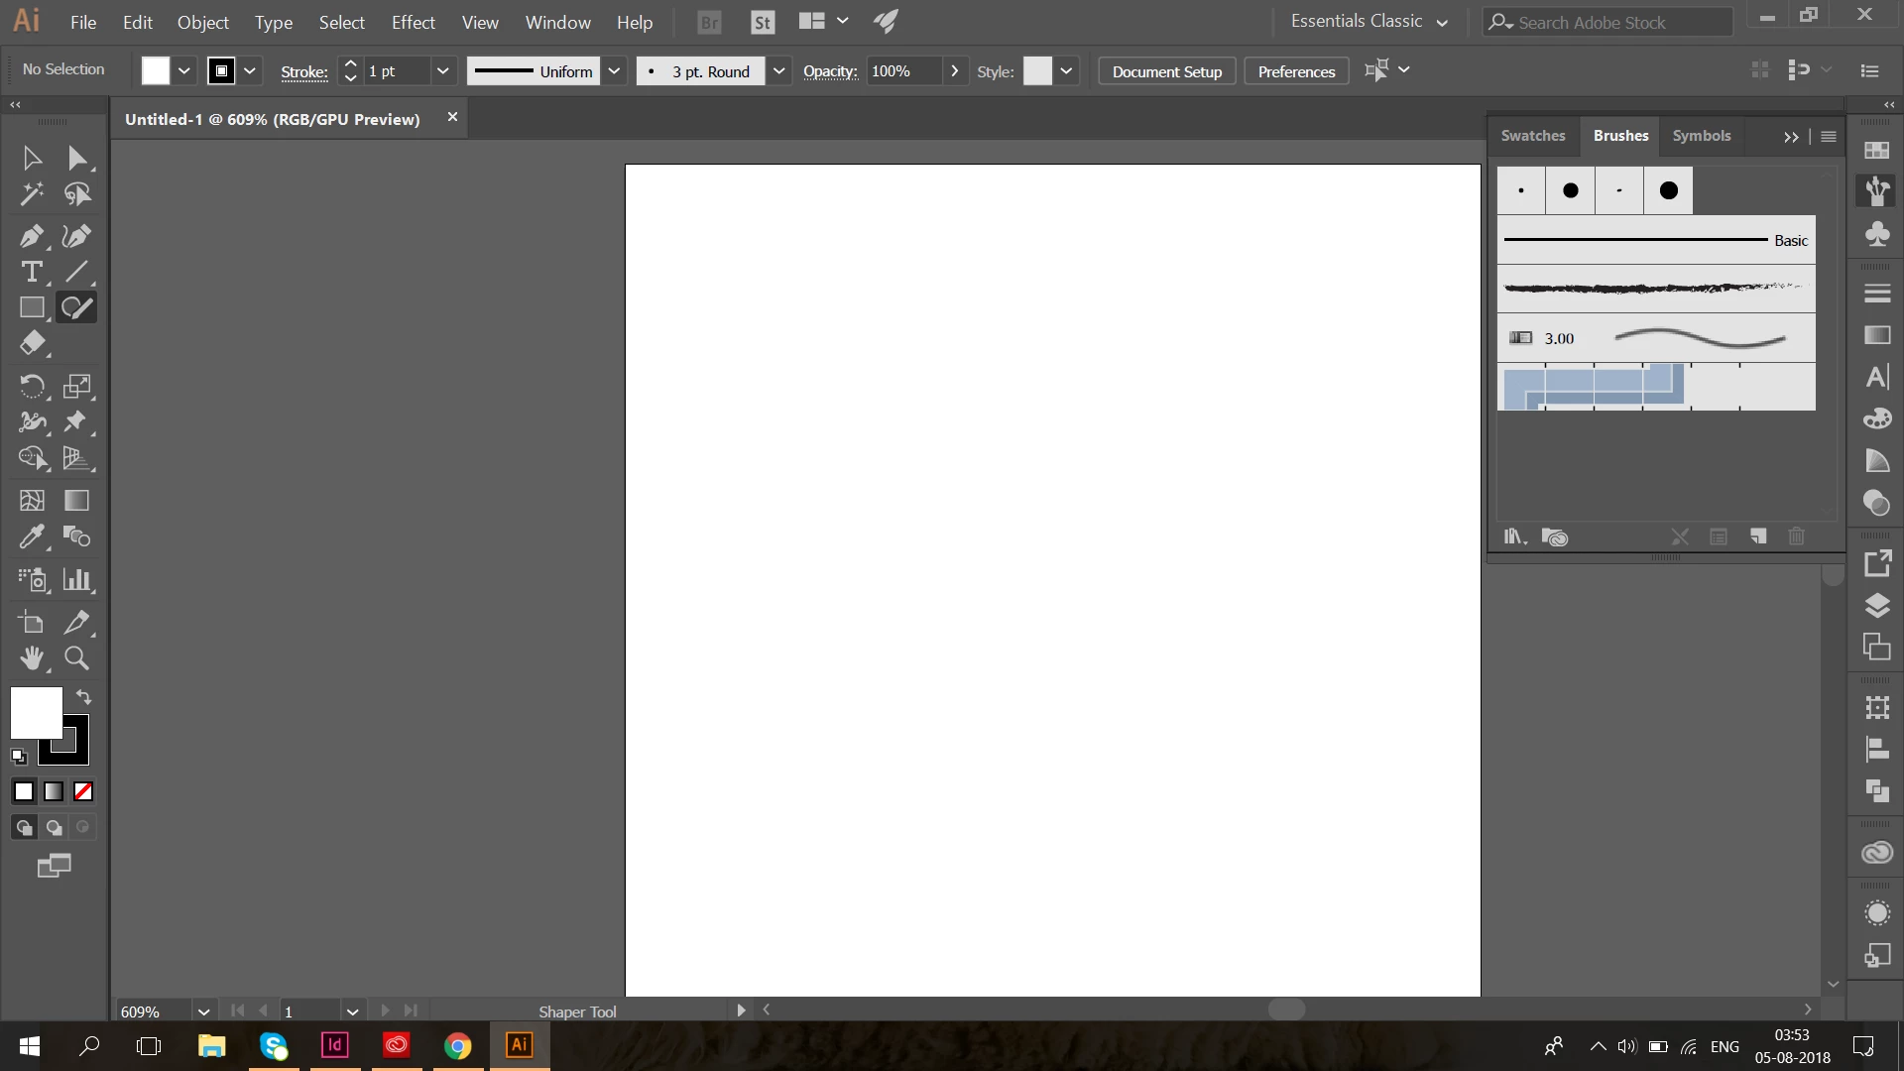Expand the stroke weight dropdown
The image size is (1904, 1071).
(442, 71)
